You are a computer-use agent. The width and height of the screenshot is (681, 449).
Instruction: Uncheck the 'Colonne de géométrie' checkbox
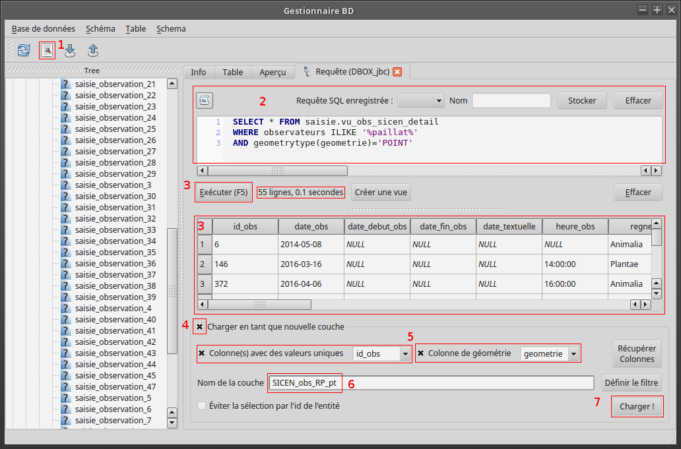pyautogui.click(x=421, y=353)
